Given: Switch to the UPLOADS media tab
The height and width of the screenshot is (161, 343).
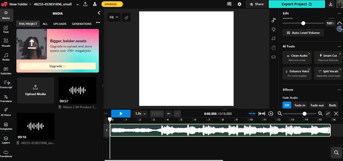Looking at the screenshot, I should [x=60, y=24].
